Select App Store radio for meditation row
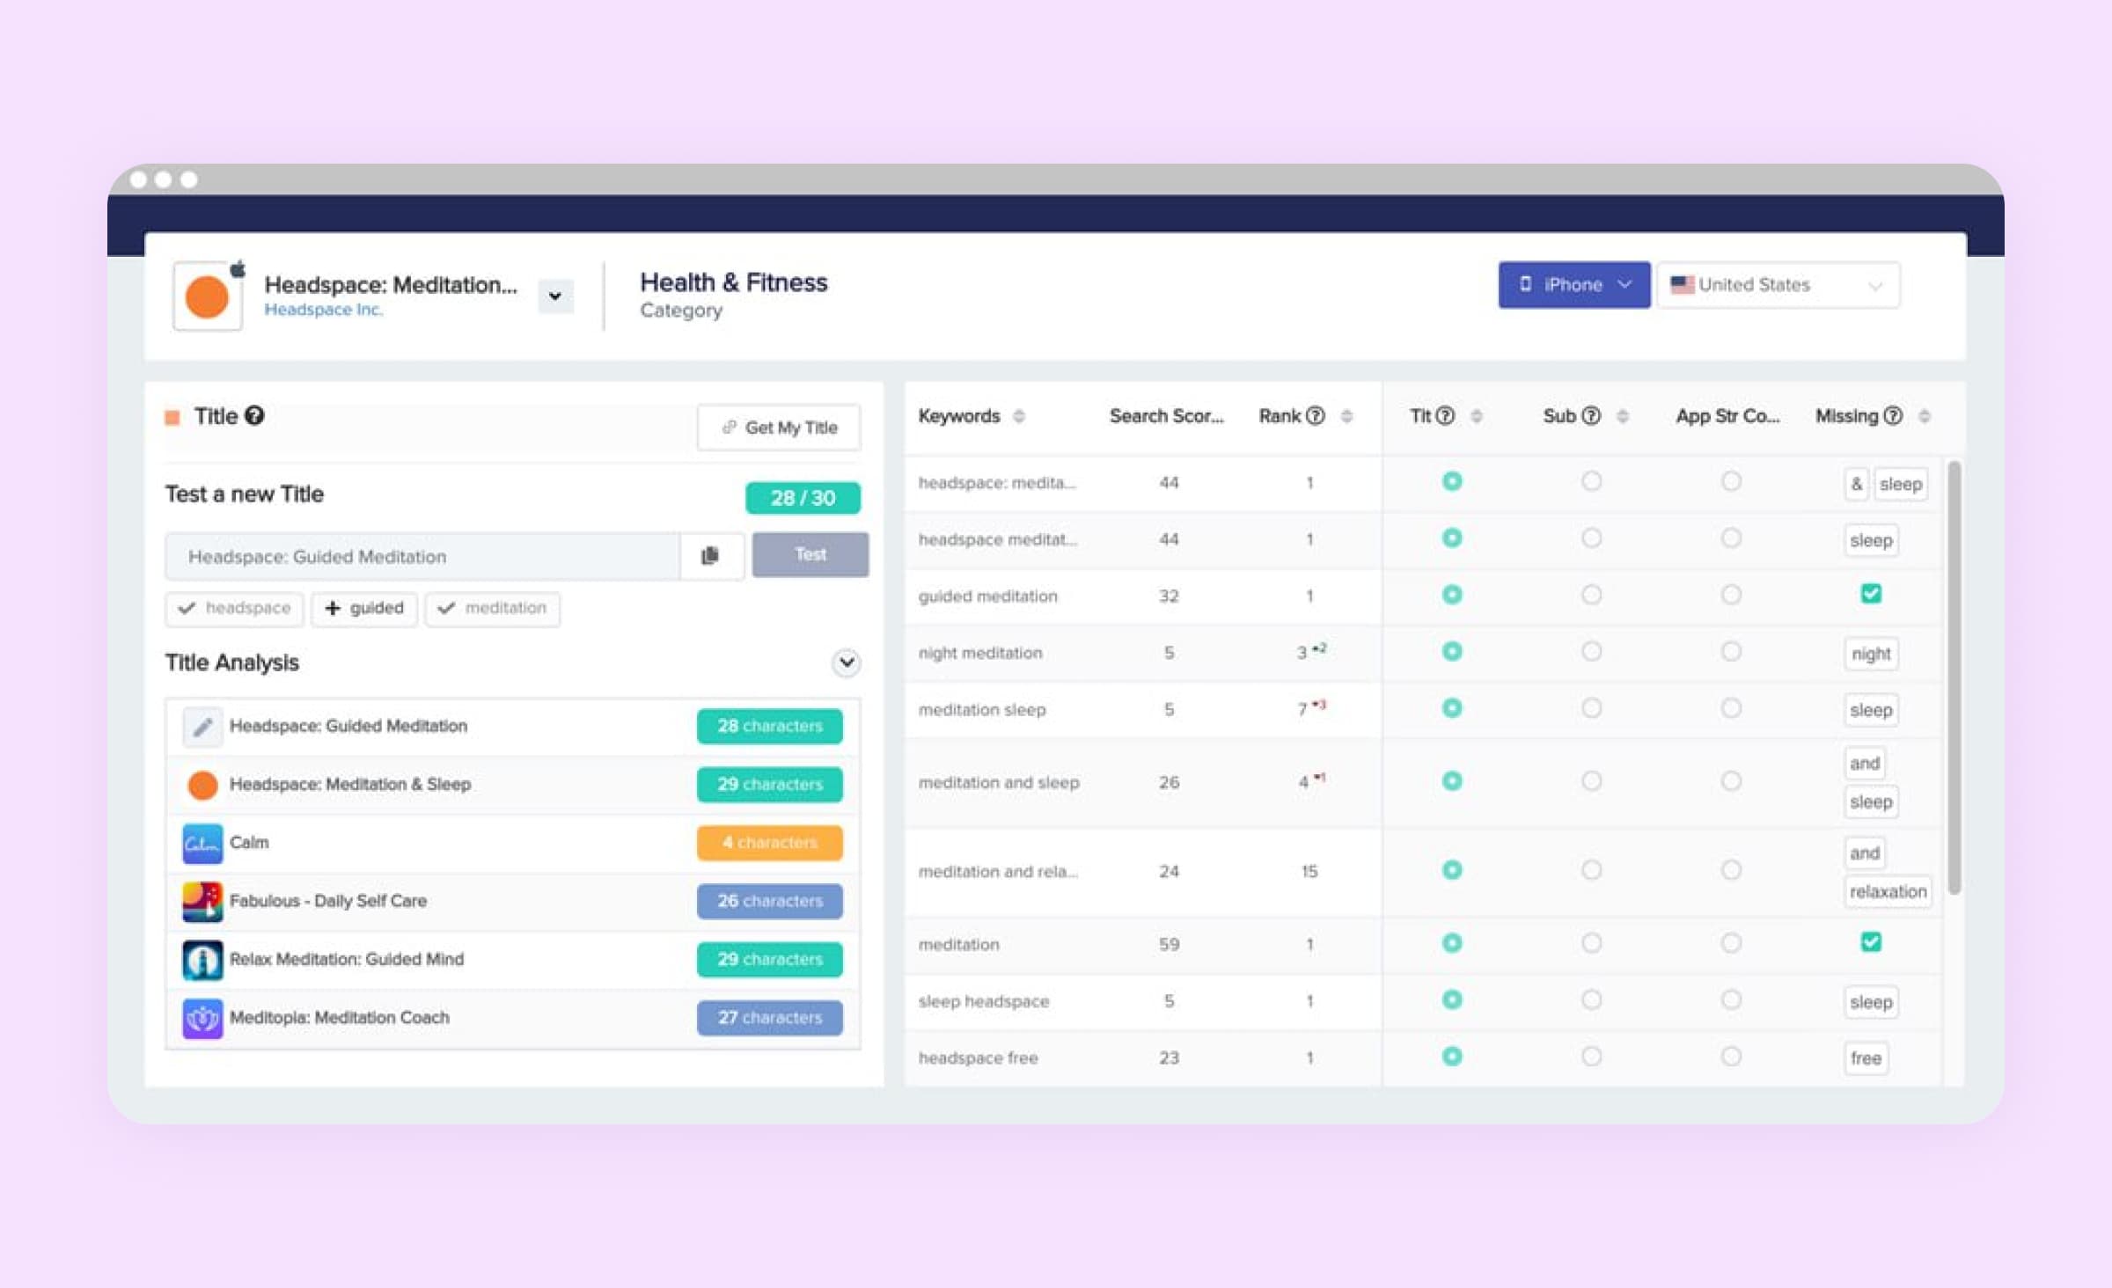Screen dimensions: 2112x1288 1731,943
